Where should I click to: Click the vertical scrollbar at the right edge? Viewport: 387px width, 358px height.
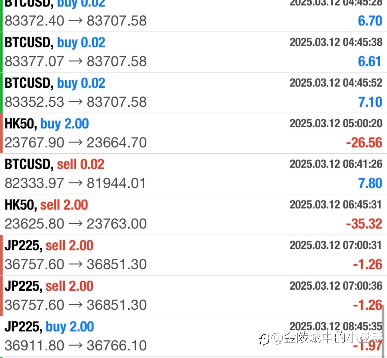tap(383, 331)
